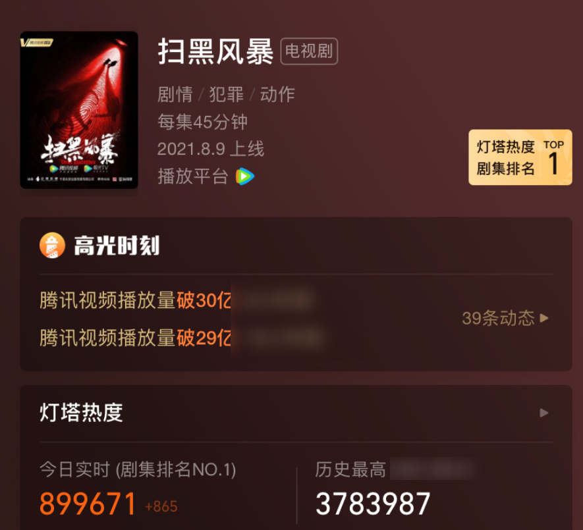
Task: Tap the historical peak value 3783987
Action: click(373, 504)
